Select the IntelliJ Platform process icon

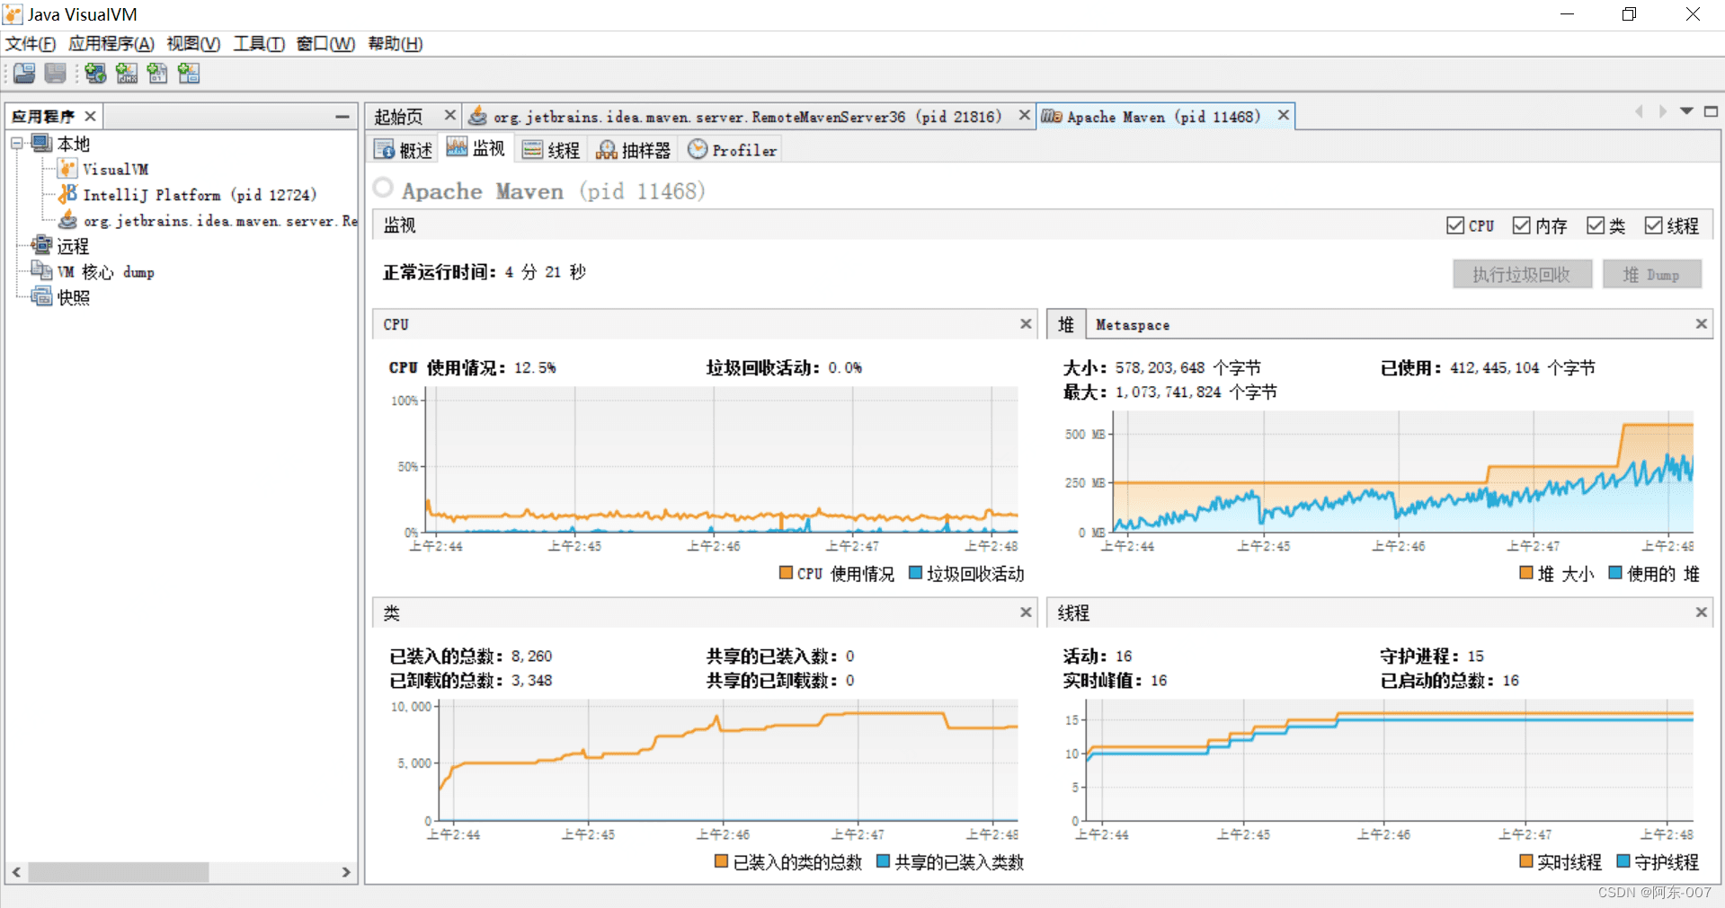(x=67, y=194)
